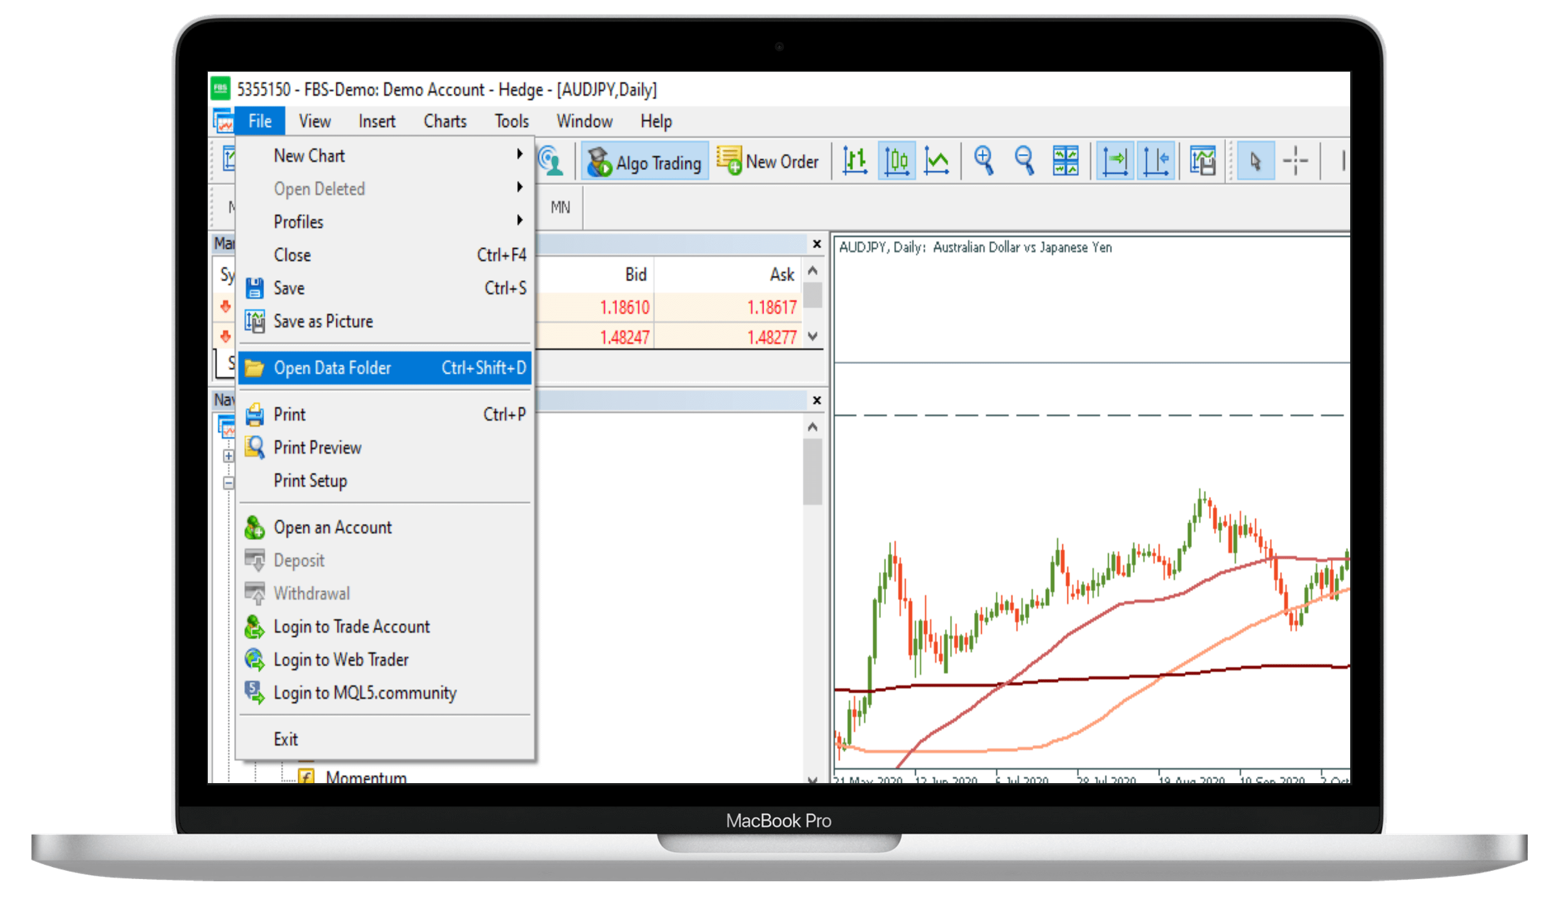Close the Market Watch panel
The width and height of the screenshot is (1563, 905).
817,244
